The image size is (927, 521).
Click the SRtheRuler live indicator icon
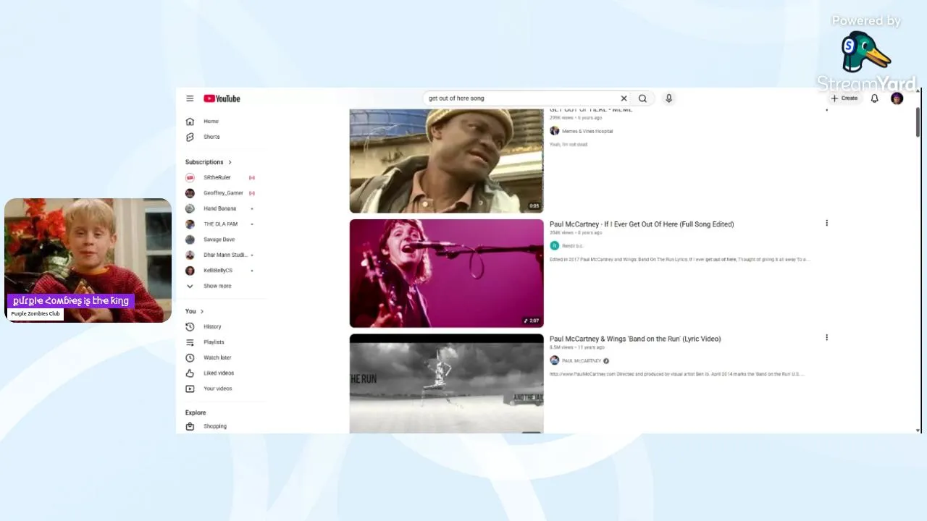(252, 177)
